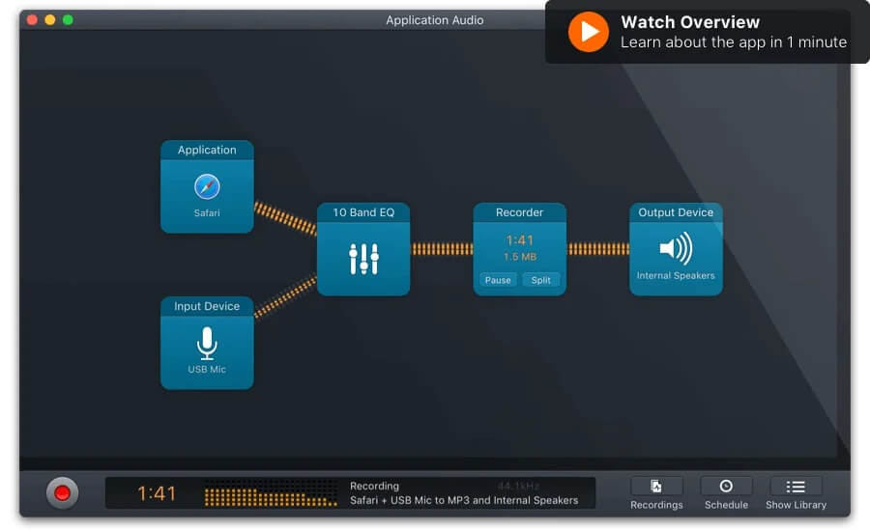Click the Safari compass icon in Application block

coord(207,186)
